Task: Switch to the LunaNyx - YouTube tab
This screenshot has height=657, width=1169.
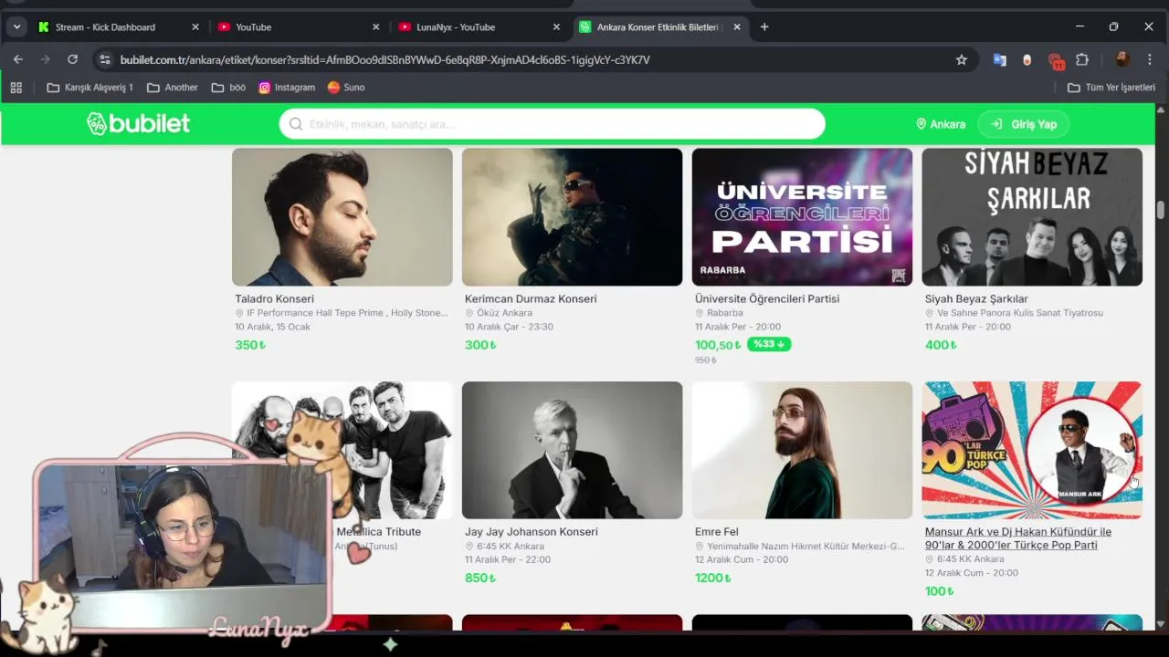Action: [479, 26]
